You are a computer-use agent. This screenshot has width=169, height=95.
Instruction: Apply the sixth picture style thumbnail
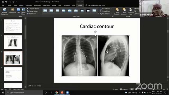pyautogui.click(x=76, y=11)
